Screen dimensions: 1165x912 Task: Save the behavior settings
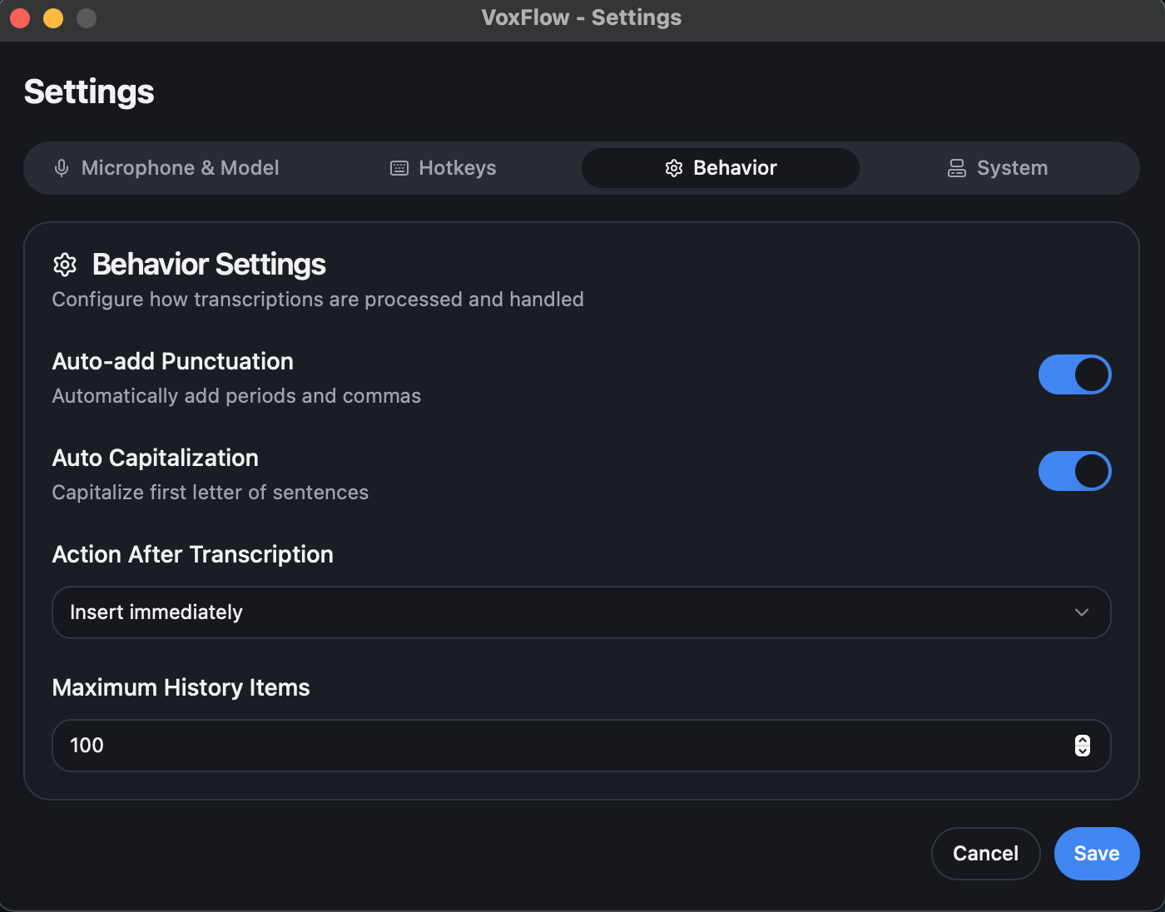point(1096,853)
